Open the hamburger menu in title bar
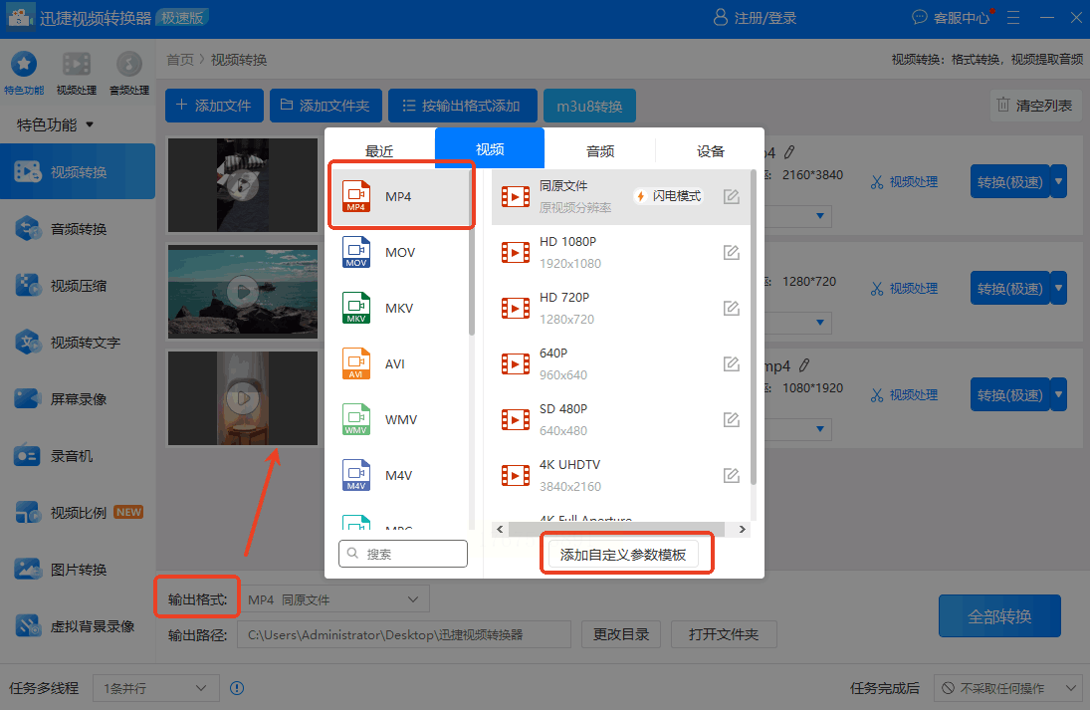The height and width of the screenshot is (710, 1090). 1013,17
